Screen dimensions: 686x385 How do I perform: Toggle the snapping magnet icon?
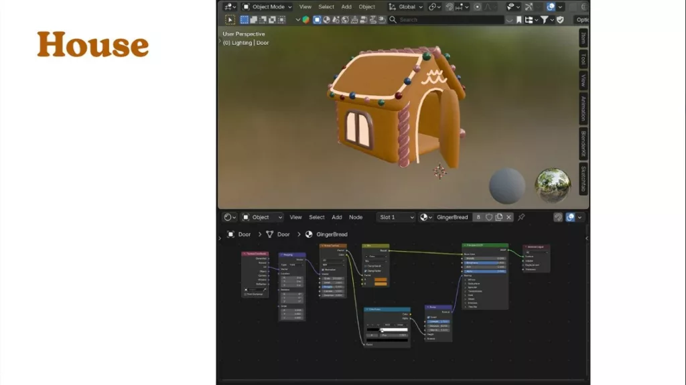pyautogui.click(x=450, y=7)
